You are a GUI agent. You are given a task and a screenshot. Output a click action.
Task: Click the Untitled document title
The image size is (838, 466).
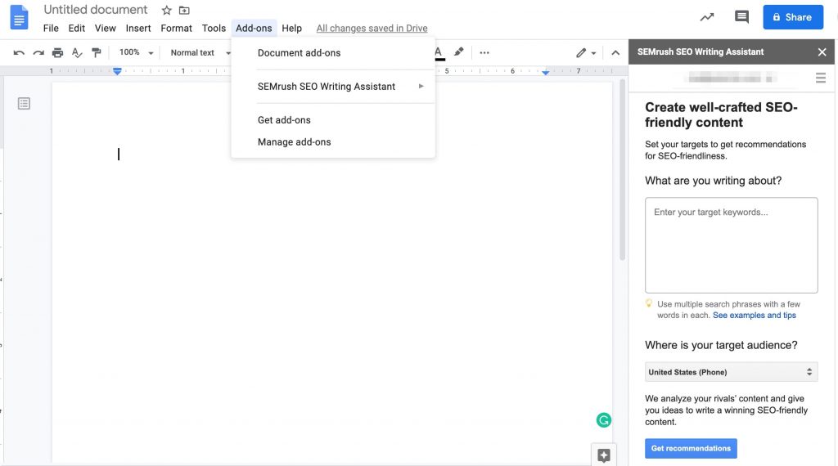[x=96, y=10]
